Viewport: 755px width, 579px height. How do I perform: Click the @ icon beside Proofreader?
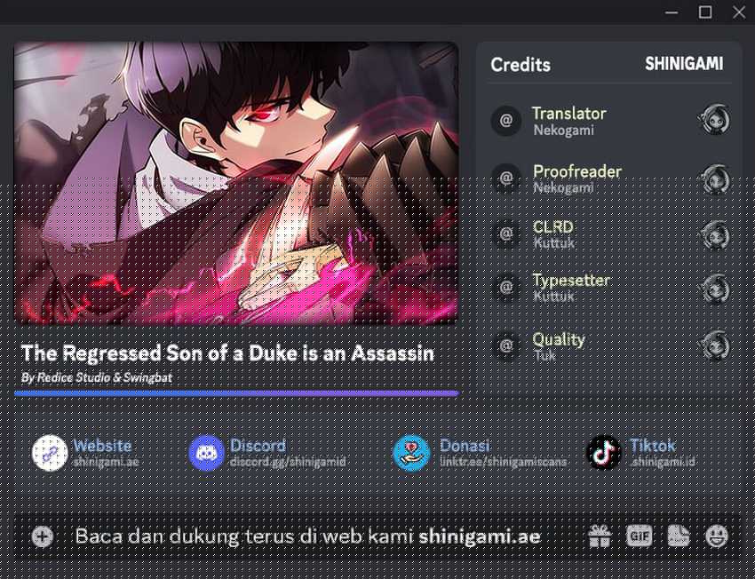(x=505, y=178)
